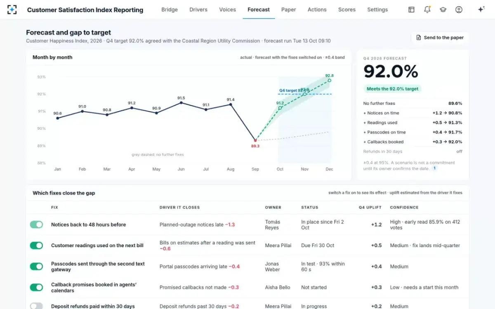
Task: Open the AI sparkle assistant icon
Action: (481, 9)
